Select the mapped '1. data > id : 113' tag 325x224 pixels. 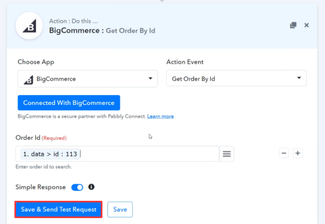pyautogui.click(x=50, y=154)
